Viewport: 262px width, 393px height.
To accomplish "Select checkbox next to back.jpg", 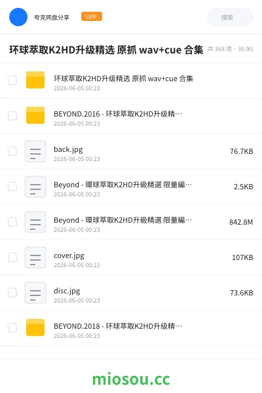I will pyautogui.click(x=12, y=151).
